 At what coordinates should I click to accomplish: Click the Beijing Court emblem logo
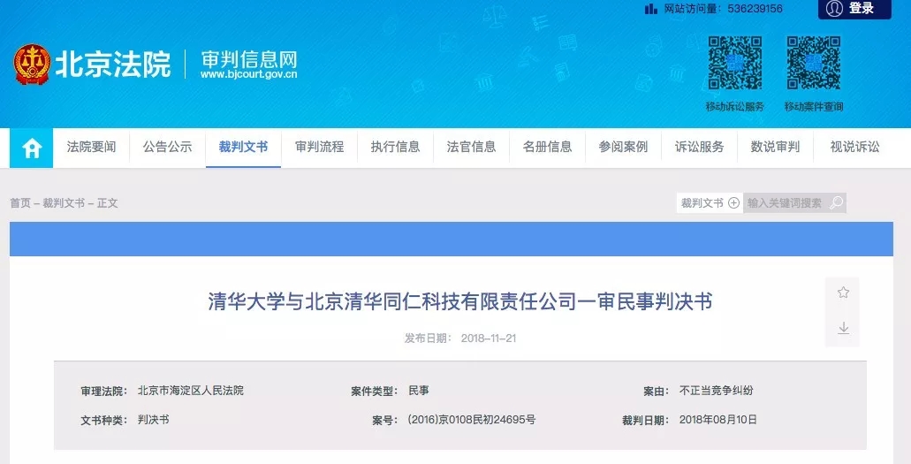[x=32, y=64]
